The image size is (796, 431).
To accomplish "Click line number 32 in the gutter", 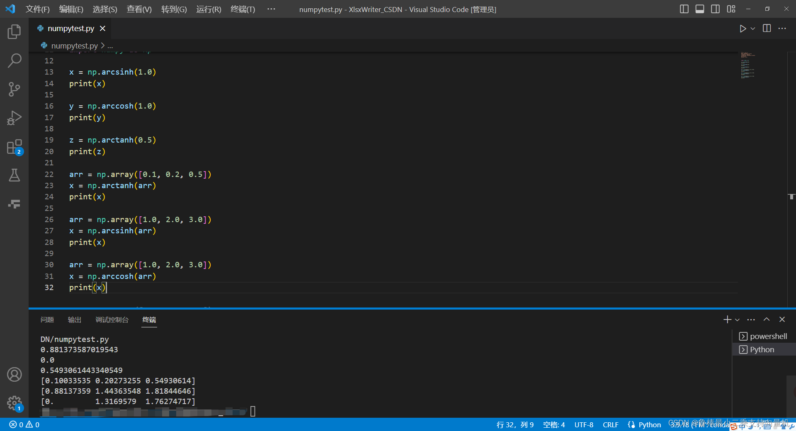I will coord(49,287).
